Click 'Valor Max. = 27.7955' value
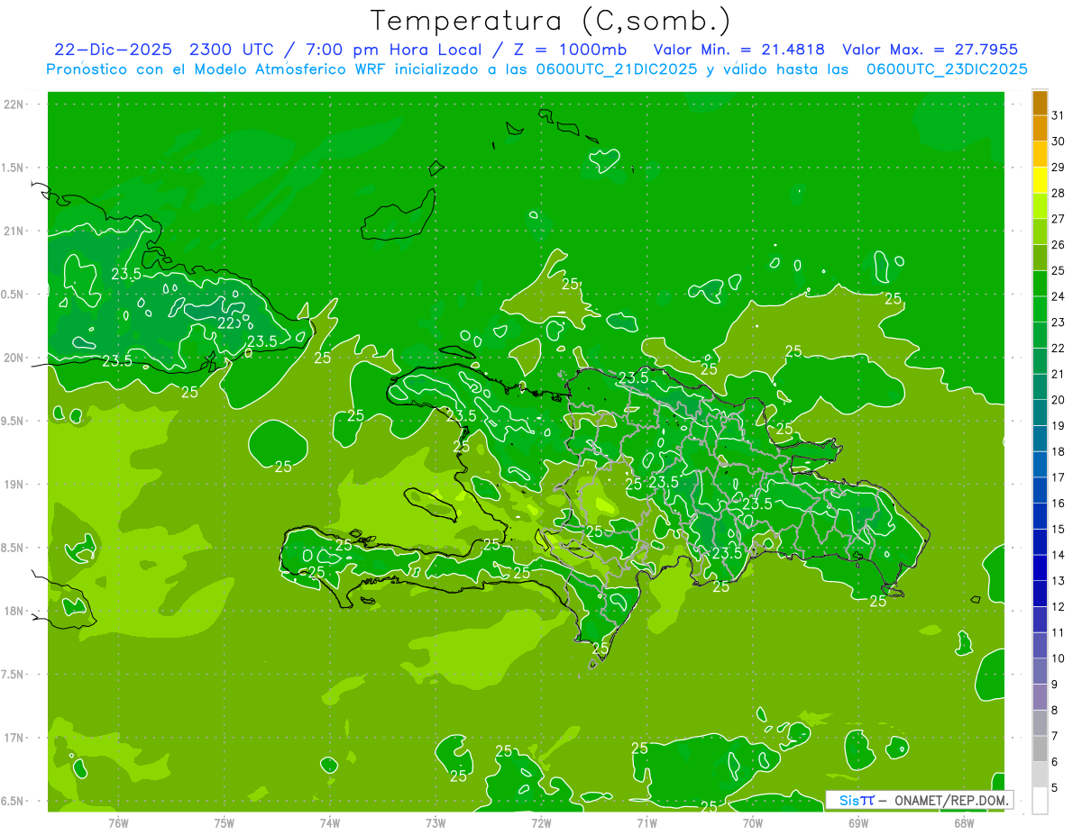Screen dimensions: 1082x835 pos(930,50)
